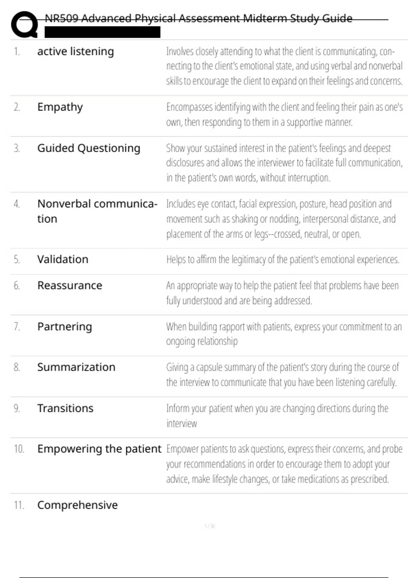408x578 pixels.
Task: Click the "Empowering the patient" term
Action: [99, 449]
